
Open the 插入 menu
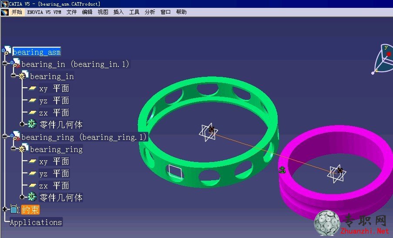pos(118,12)
